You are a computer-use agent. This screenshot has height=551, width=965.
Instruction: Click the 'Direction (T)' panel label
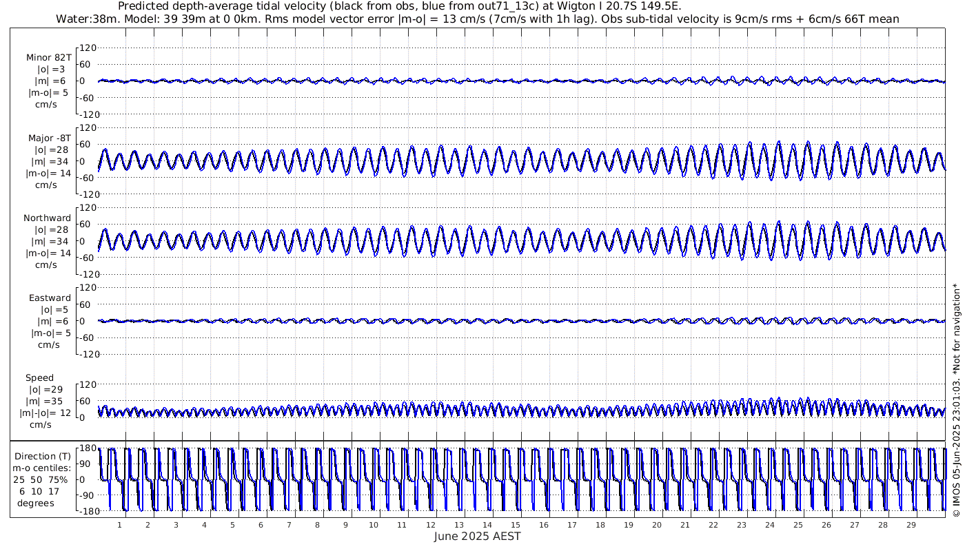point(43,456)
